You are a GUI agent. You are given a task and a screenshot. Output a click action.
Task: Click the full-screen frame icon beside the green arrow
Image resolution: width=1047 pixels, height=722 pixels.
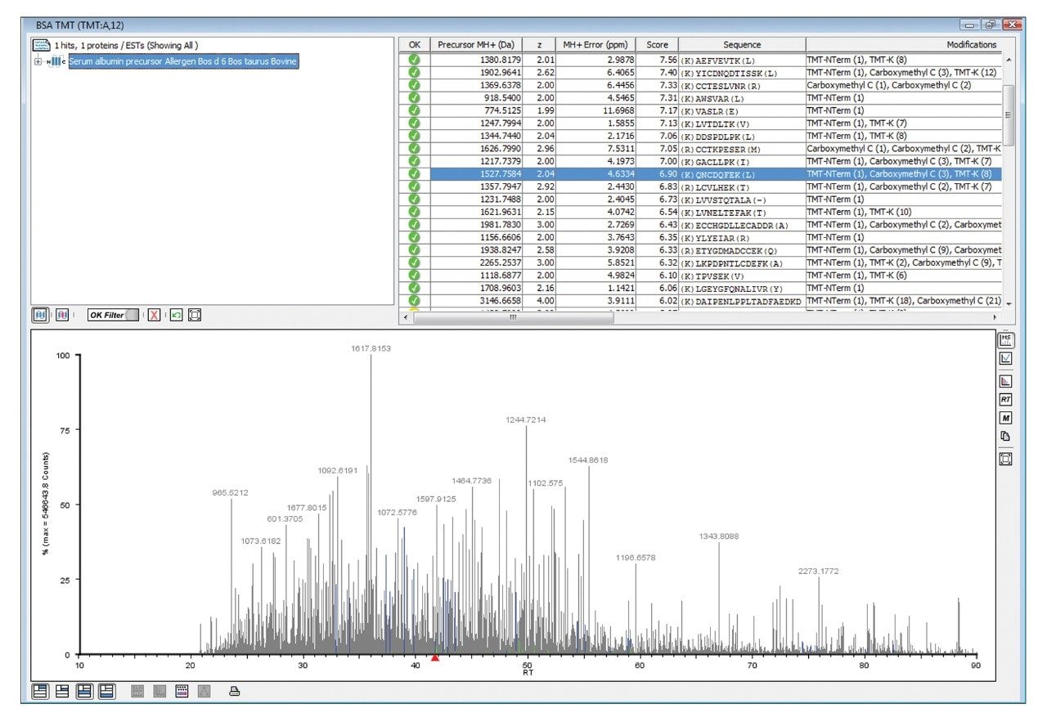click(x=194, y=315)
